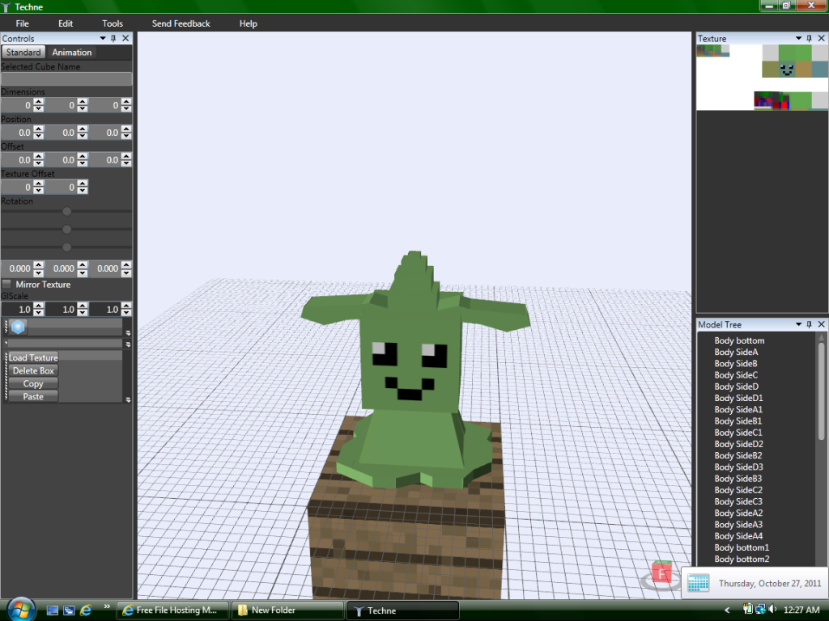Select Body SideC3 in Model Tree

point(738,501)
